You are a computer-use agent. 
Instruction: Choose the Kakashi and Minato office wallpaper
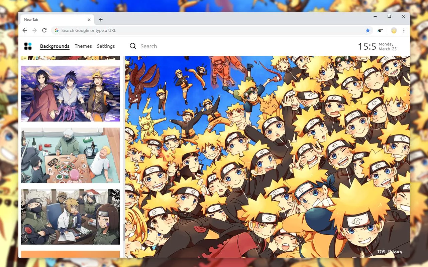(70, 217)
